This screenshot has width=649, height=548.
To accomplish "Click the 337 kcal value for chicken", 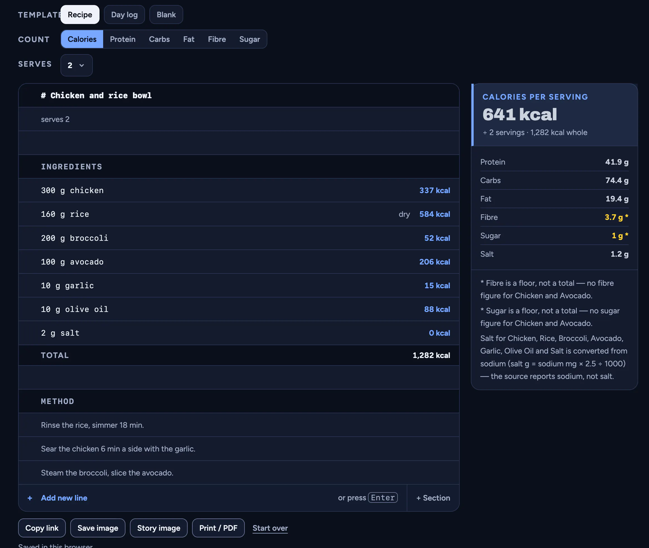I will 435,191.
